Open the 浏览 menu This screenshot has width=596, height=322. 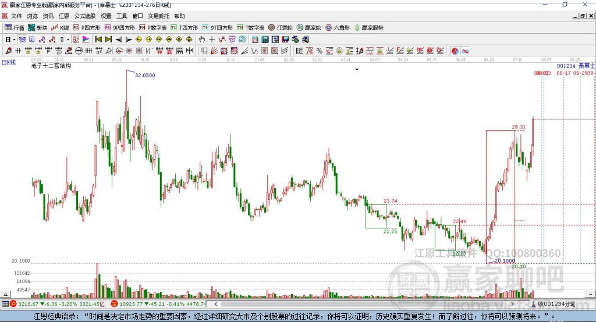[33, 16]
